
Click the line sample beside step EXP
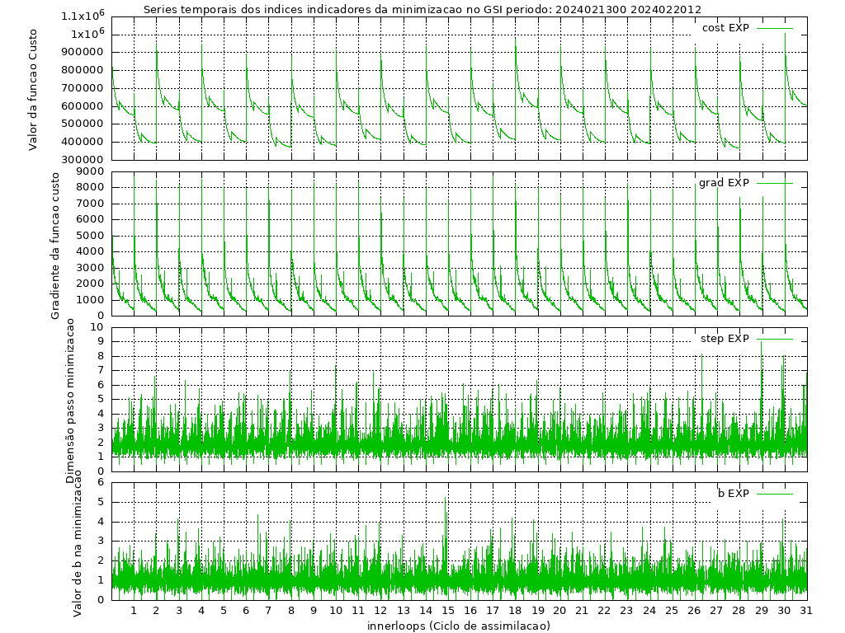click(774, 339)
